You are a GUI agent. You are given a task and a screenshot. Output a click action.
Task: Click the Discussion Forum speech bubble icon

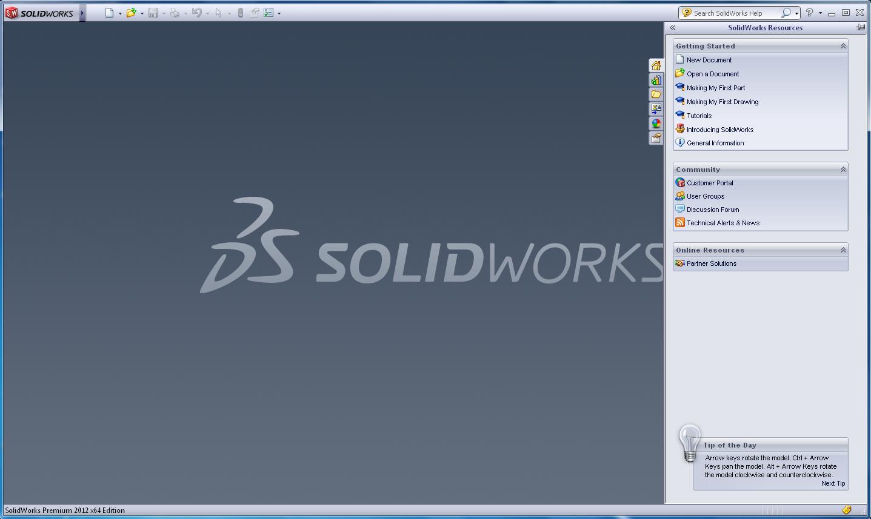click(x=680, y=209)
